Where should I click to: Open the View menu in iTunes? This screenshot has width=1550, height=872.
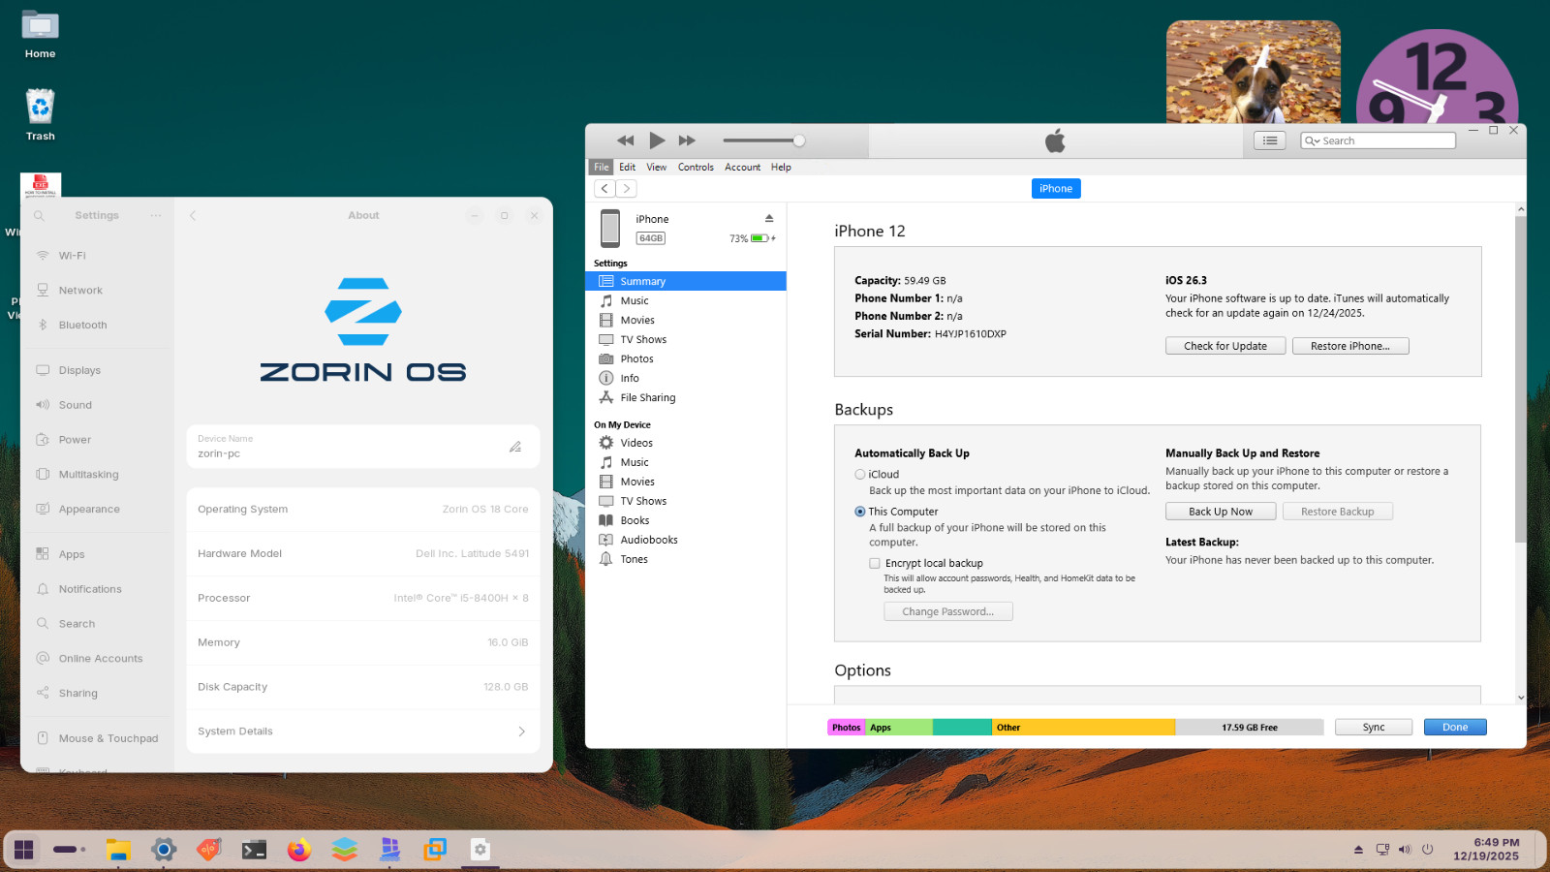pos(657,167)
